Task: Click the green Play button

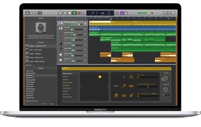Action: click(74, 13)
